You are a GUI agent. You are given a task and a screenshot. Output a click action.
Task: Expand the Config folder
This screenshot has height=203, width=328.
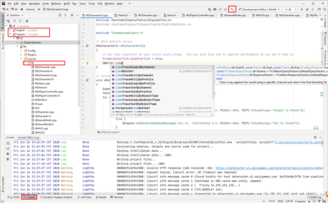[x=21, y=51]
